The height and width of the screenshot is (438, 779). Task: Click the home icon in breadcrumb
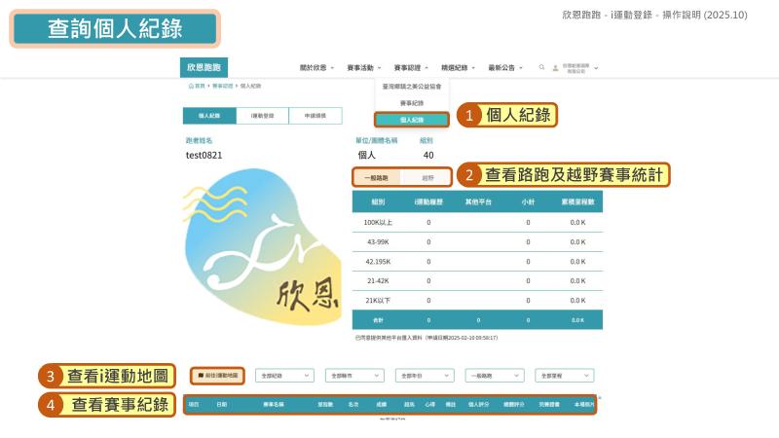[191, 86]
